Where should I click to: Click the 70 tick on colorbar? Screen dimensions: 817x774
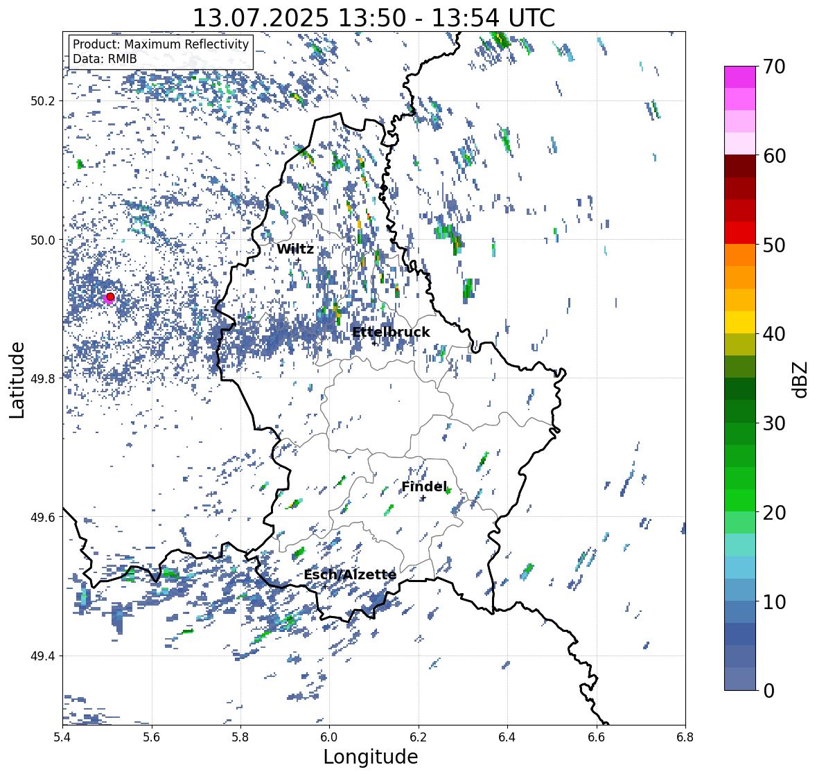tap(774, 67)
